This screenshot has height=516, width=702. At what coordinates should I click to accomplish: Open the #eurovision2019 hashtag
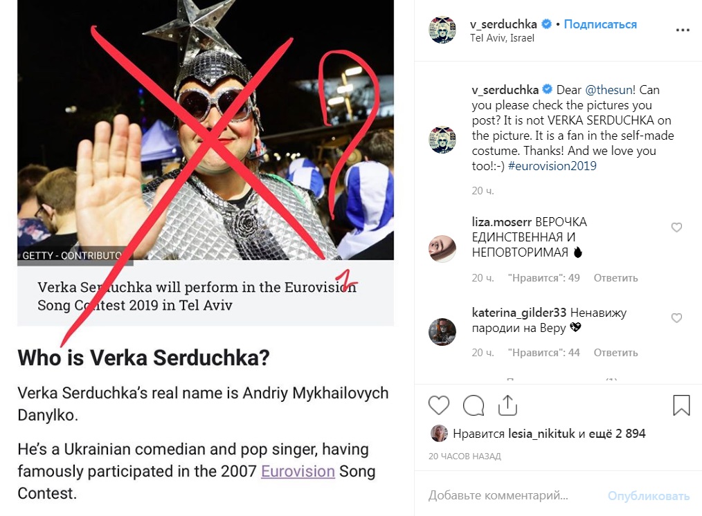point(552,166)
